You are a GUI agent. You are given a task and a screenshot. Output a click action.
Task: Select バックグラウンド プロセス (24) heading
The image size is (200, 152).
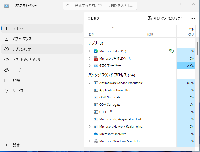[112, 75]
